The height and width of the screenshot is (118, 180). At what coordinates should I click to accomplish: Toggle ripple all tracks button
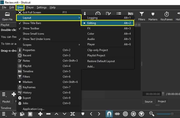(x=133, y=114)
